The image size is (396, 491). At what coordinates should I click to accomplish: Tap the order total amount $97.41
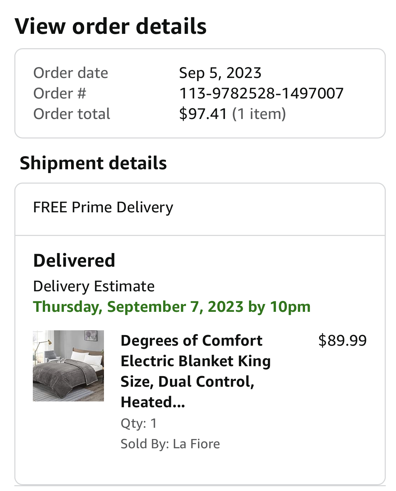point(203,114)
